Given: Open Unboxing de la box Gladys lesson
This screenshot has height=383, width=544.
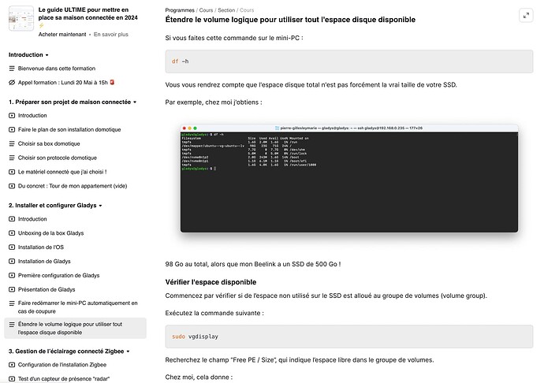Looking at the screenshot, I should 50,233.
